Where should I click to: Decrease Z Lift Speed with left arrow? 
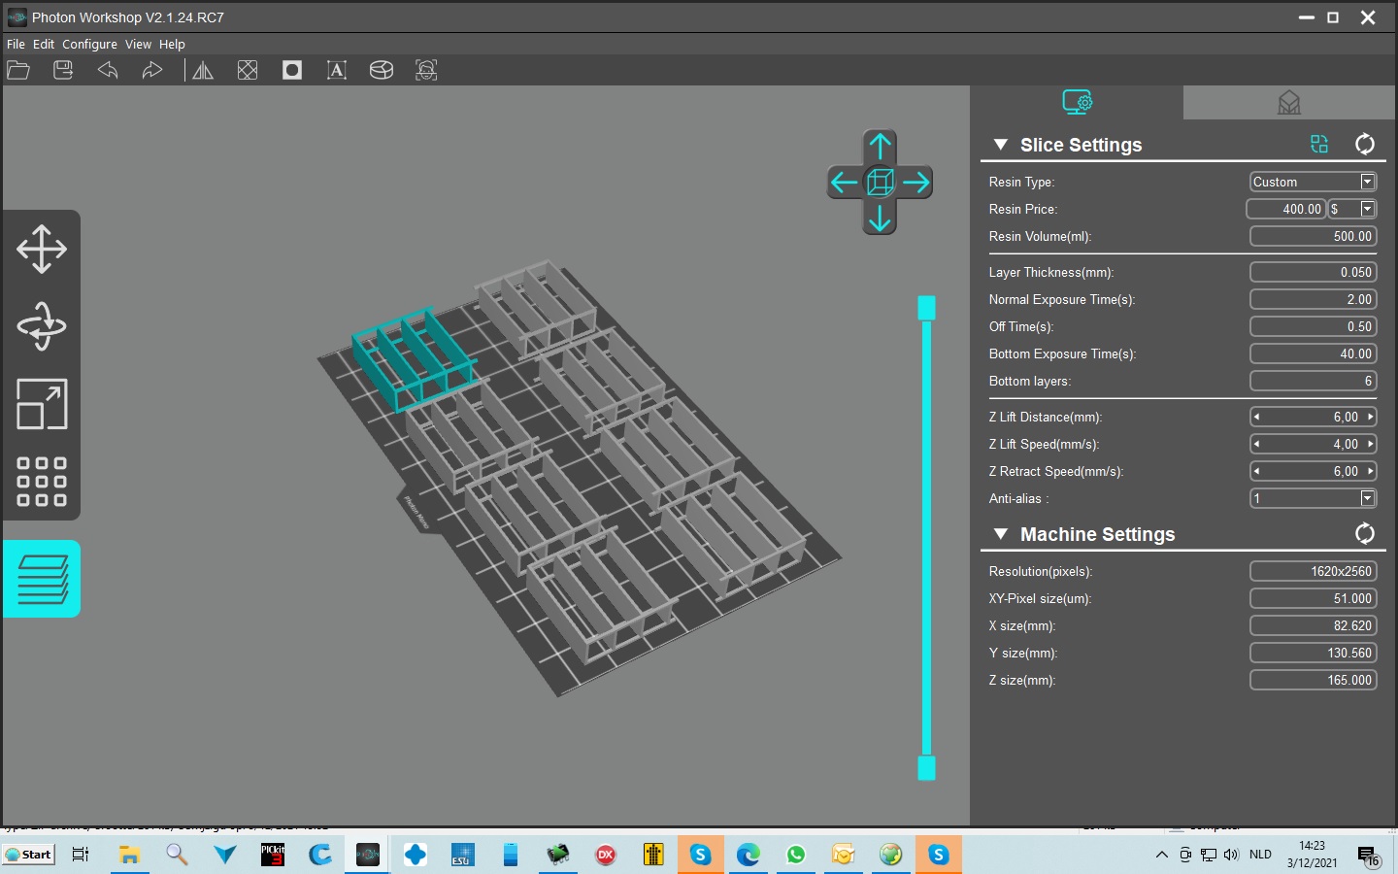1257,444
